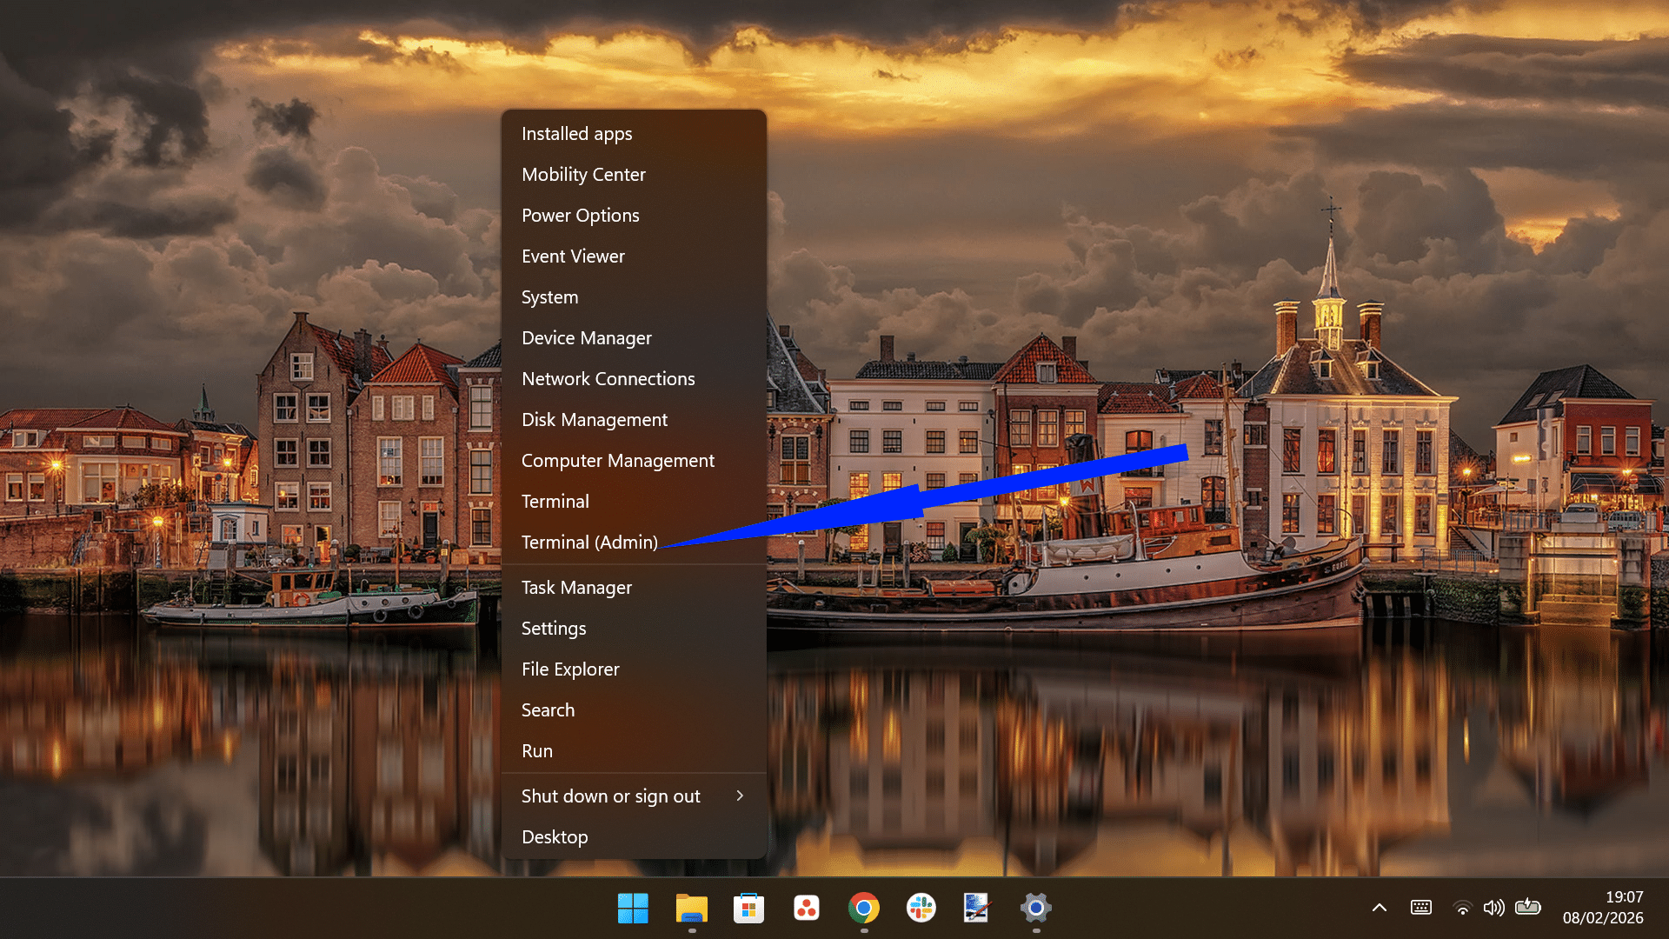Launch Task Manager from the menu
The image size is (1669, 939).
(x=576, y=587)
